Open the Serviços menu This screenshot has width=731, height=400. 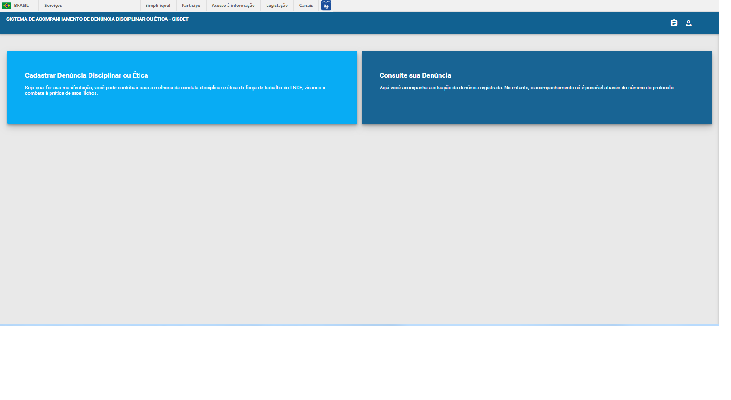pyautogui.click(x=53, y=6)
